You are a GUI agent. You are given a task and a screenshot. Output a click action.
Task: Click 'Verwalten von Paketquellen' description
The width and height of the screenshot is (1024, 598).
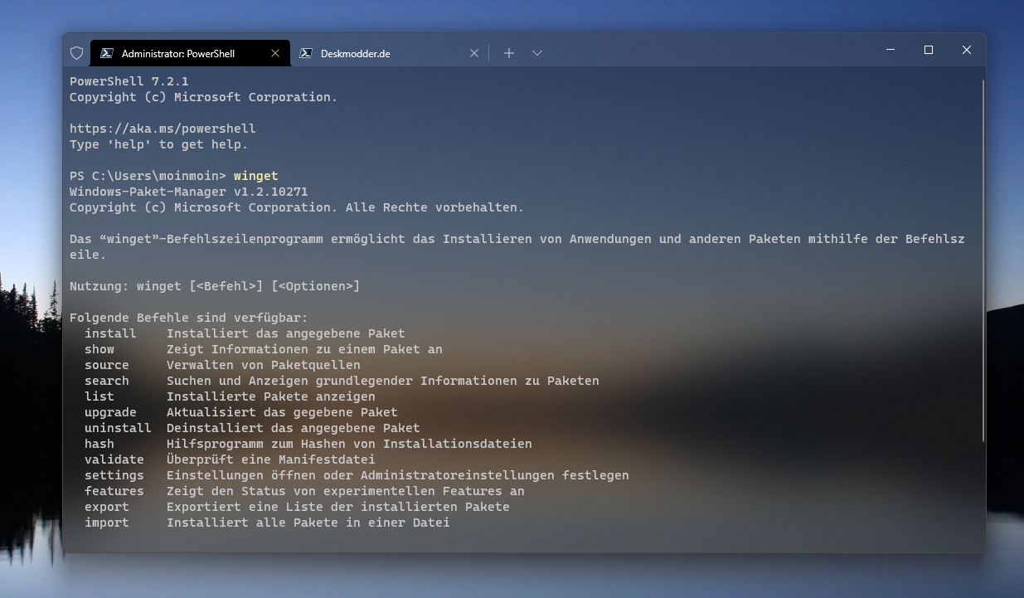pos(264,366)
